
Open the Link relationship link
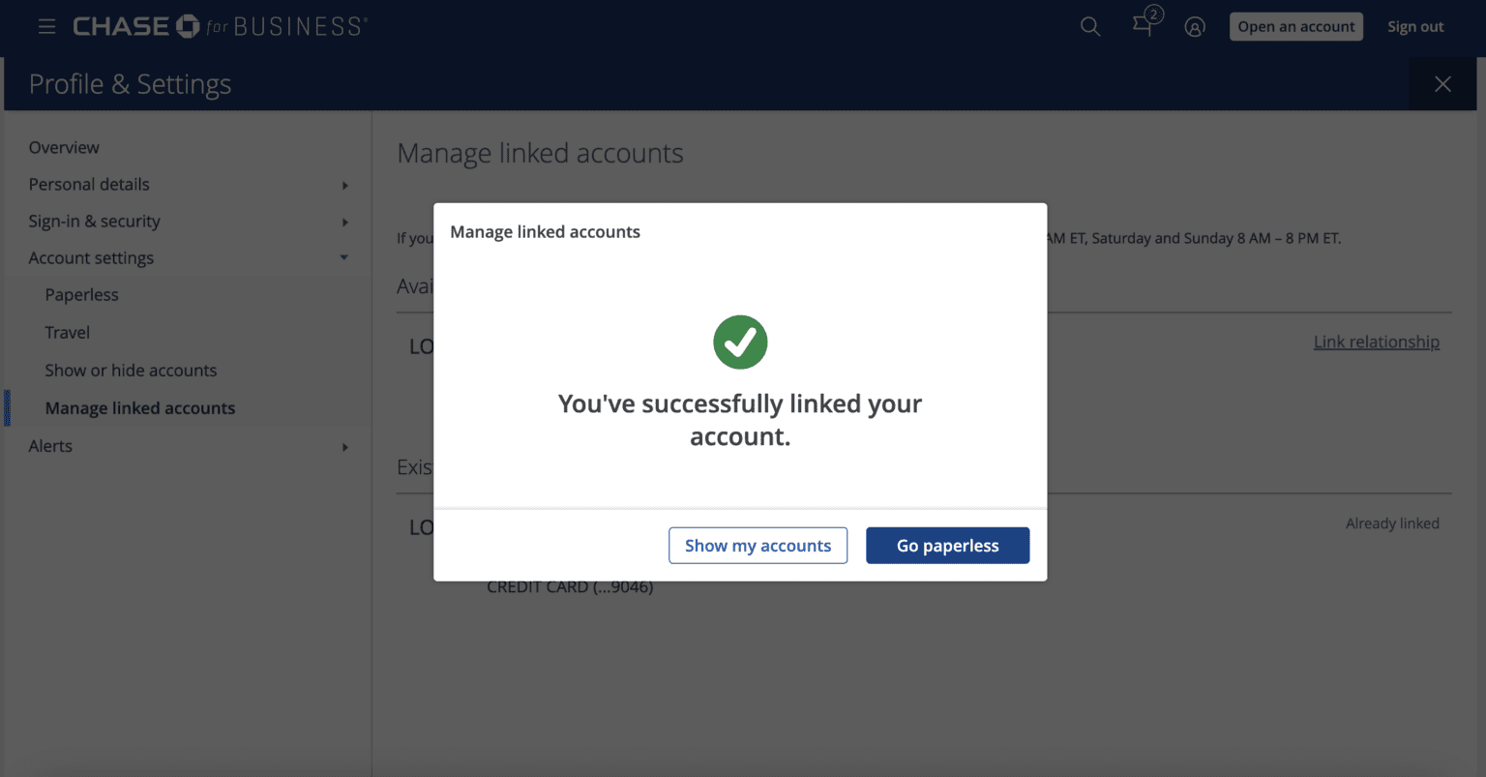(x=1376, y=342)
